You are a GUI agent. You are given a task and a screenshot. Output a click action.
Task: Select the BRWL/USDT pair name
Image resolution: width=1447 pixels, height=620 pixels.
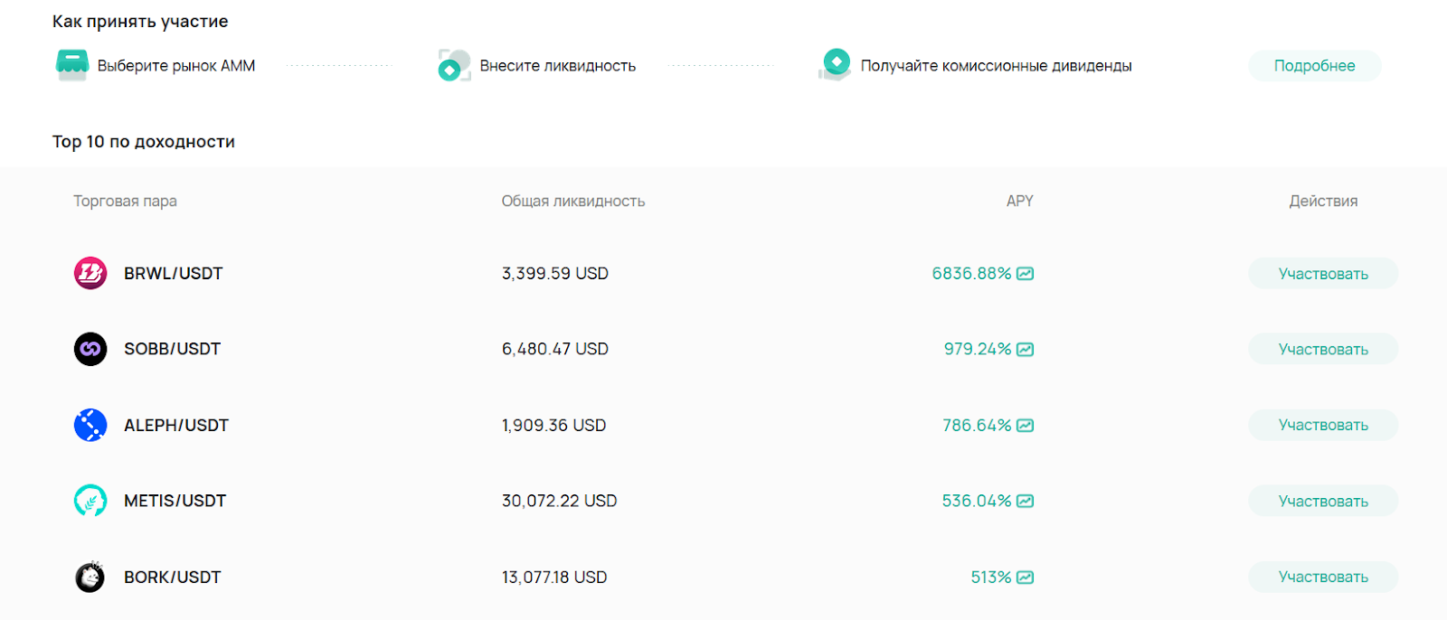(x=173, y=274)
